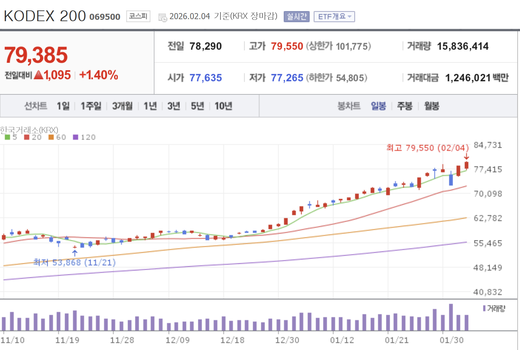
Task: Click purple 120-day moving average legend swatch
Action: [75, 137]
